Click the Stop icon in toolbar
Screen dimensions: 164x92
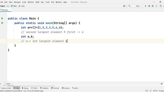tap(156, 6)
